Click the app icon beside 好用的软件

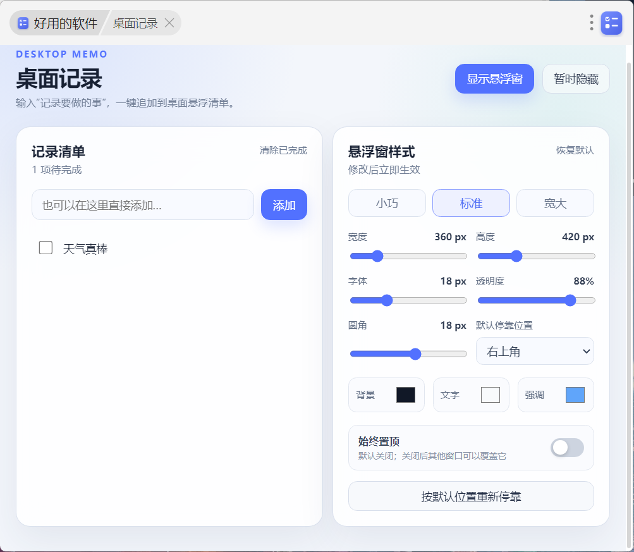click(x=23, y=23)
